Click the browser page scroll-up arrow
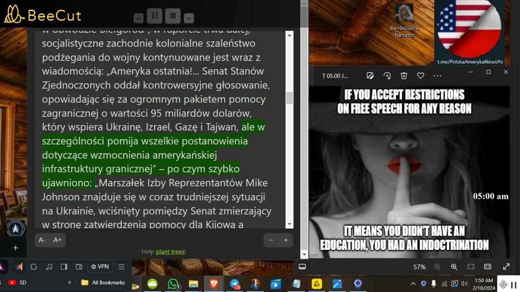 [304, 3]
